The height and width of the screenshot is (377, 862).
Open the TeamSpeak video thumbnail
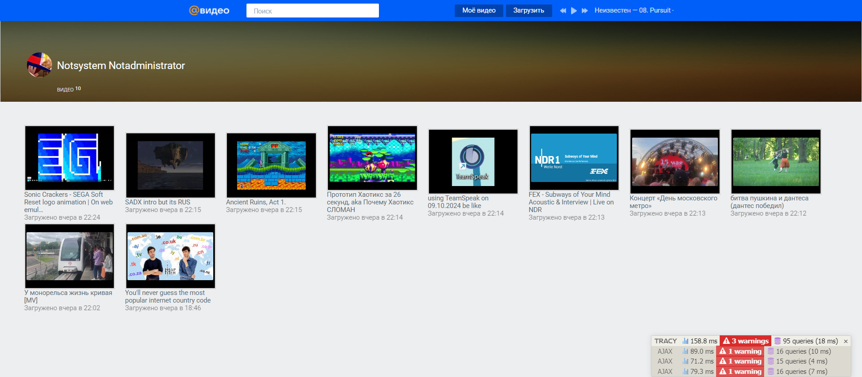tap(473, 161)
